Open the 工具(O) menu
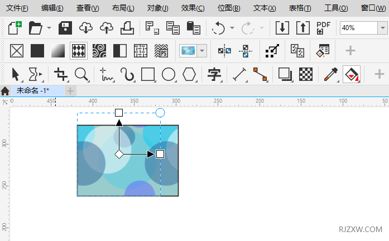The image size is (389, 241). [336, 8]
